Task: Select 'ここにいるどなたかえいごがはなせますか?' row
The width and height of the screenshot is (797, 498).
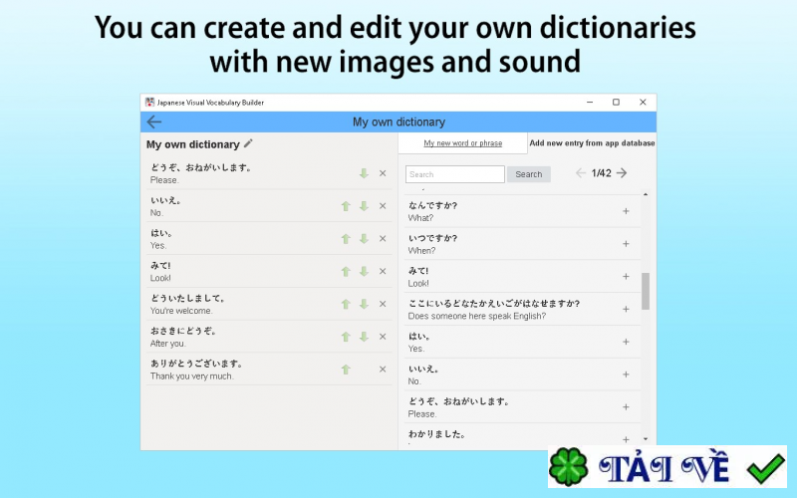Action: [522, 309]
